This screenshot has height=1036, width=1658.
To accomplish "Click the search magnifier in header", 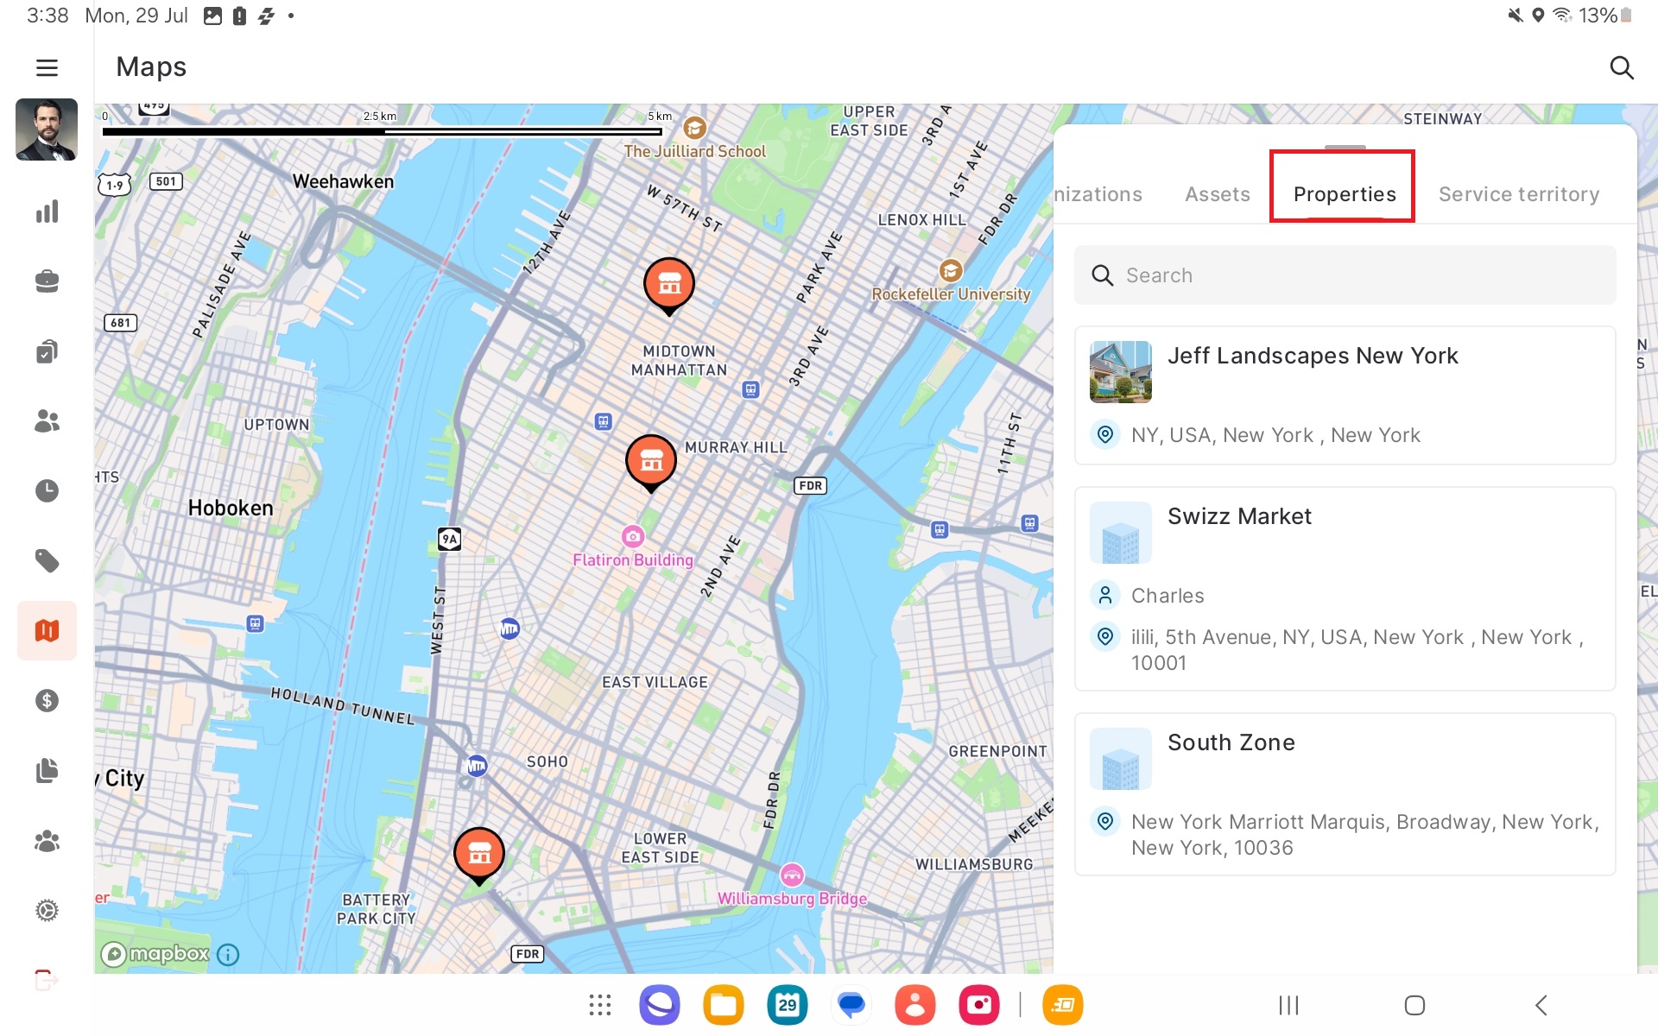I will (1621, 67).
